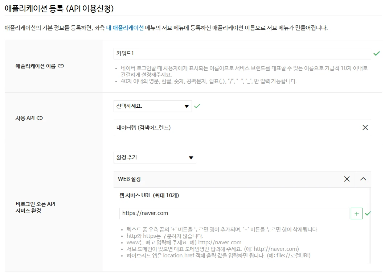Click green checkmark next to API dropdown
This screenshot has height=278, width=389.
(197, 106)
